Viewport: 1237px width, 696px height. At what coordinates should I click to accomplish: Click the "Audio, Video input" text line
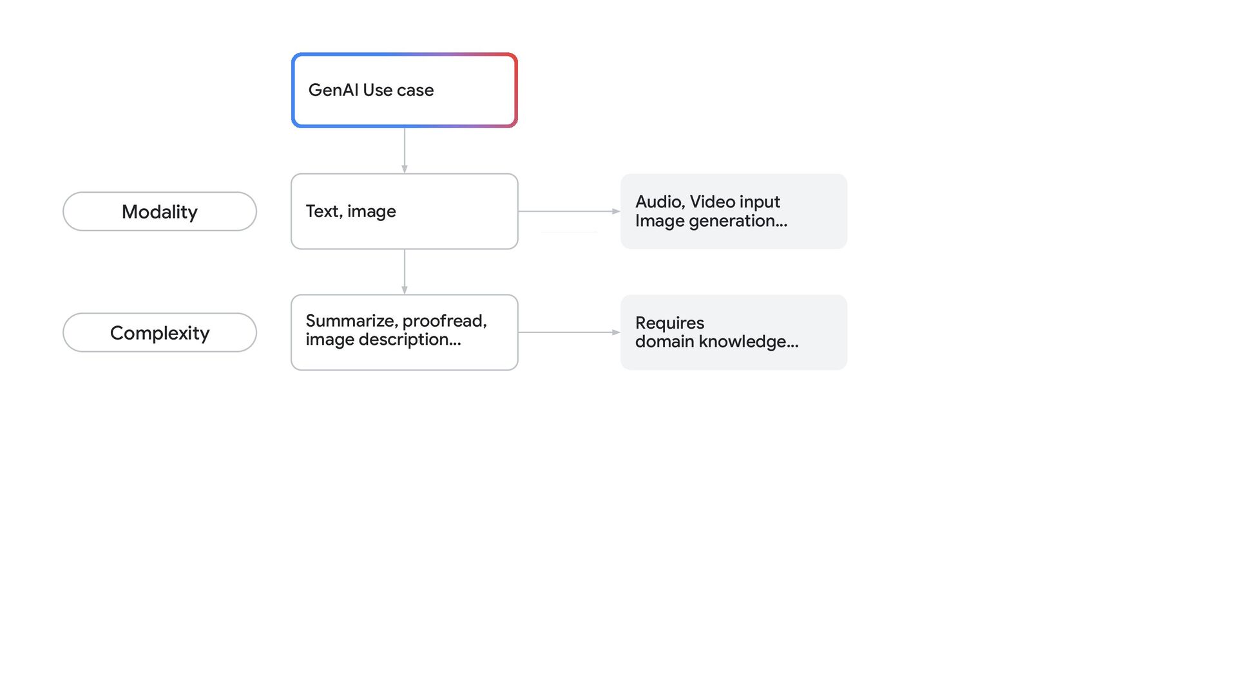tap(707, 202)
